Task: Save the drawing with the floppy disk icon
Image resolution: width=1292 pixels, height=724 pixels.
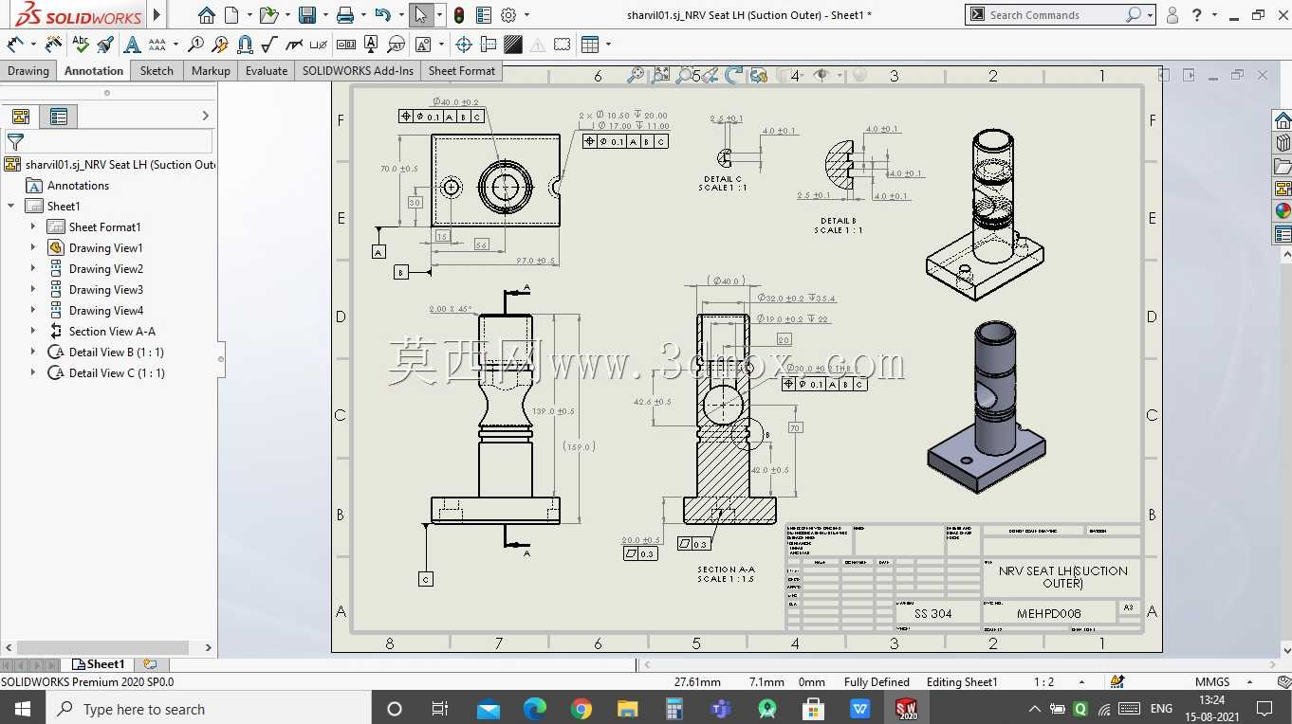Action: (x=306, y=15)
